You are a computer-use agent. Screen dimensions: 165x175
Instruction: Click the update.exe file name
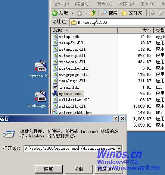(x=70, y=93)
